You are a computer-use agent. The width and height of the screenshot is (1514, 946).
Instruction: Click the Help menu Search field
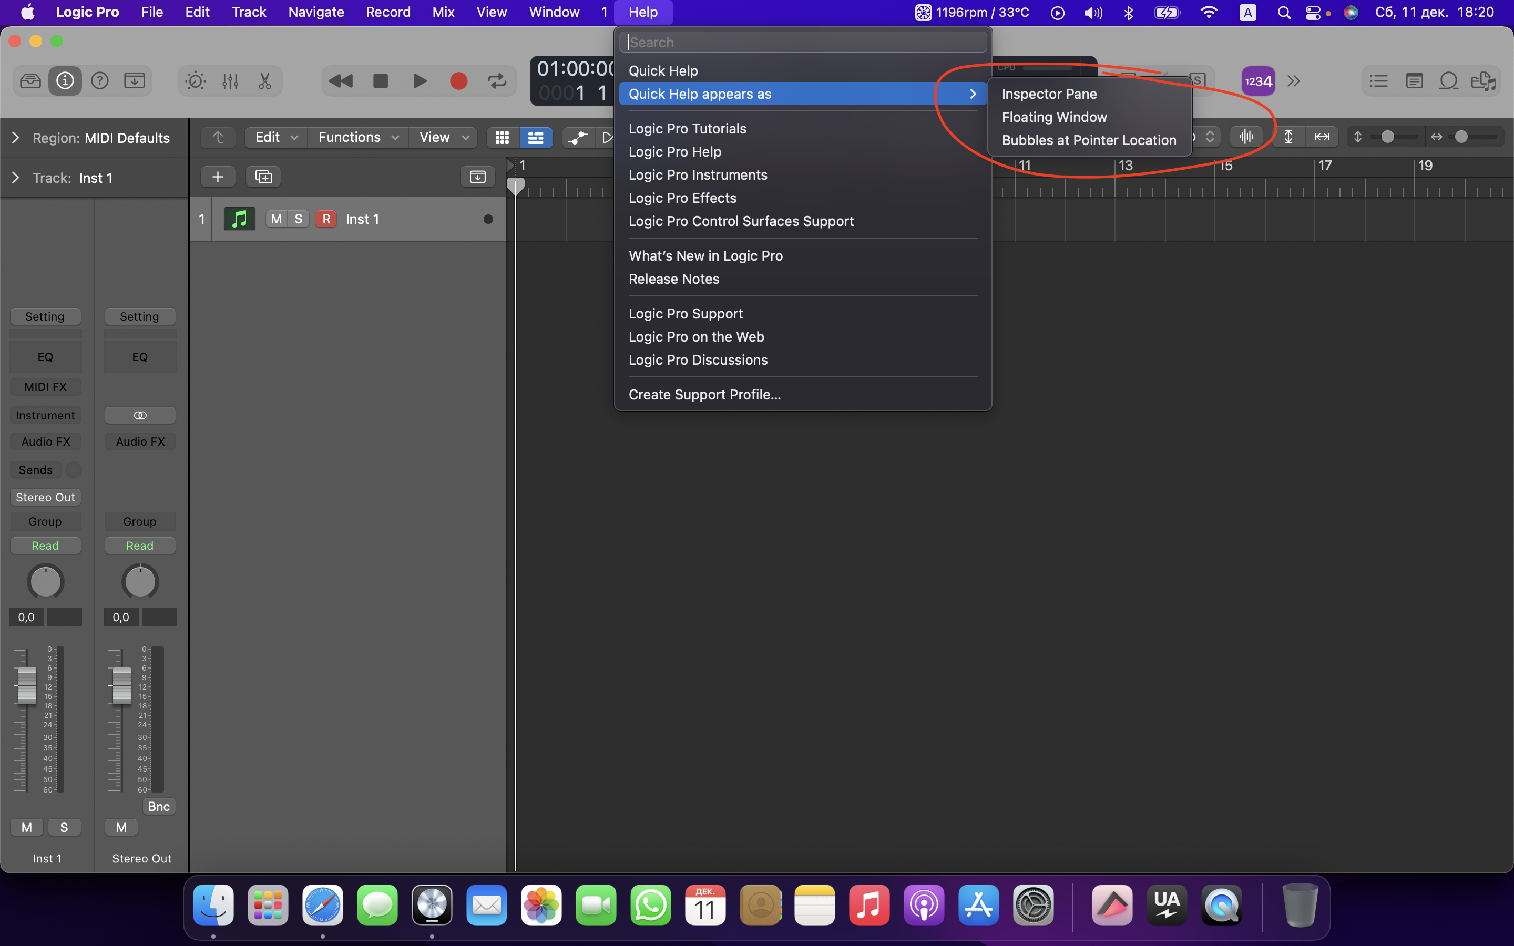(x=803, y=42)
